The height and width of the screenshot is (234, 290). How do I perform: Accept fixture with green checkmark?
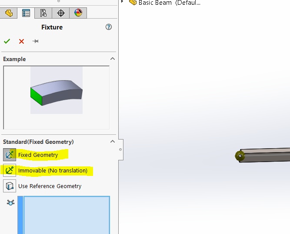(x=7, y=41)
